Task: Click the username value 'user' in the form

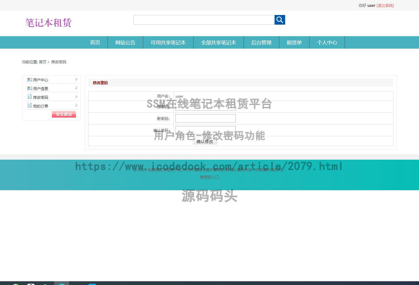Action: click(179, 96)
